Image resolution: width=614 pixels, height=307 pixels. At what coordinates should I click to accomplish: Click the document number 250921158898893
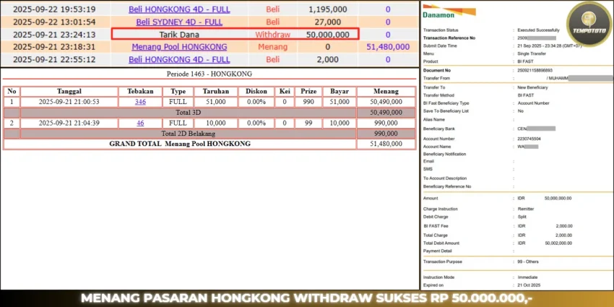pyautogui.click(x=535, y=71)
